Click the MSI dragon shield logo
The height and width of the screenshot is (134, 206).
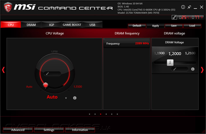tap(8, 7)
